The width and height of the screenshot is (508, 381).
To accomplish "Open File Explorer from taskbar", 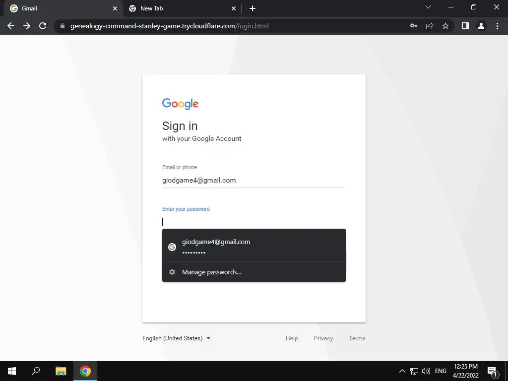I will point(61,371).
